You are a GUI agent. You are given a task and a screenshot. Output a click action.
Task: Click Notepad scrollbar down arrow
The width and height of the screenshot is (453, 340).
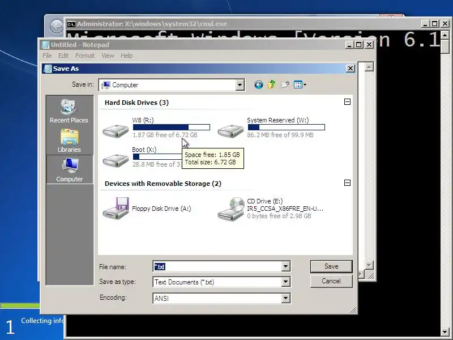(369, 265)
